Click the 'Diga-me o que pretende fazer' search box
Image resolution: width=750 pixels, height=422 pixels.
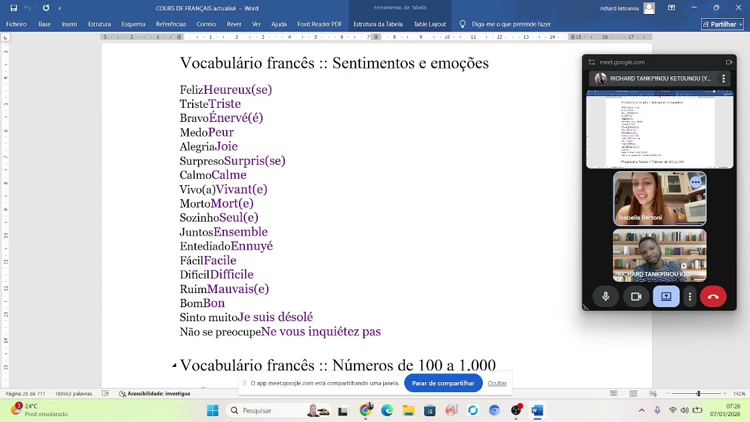click(505, 24)
